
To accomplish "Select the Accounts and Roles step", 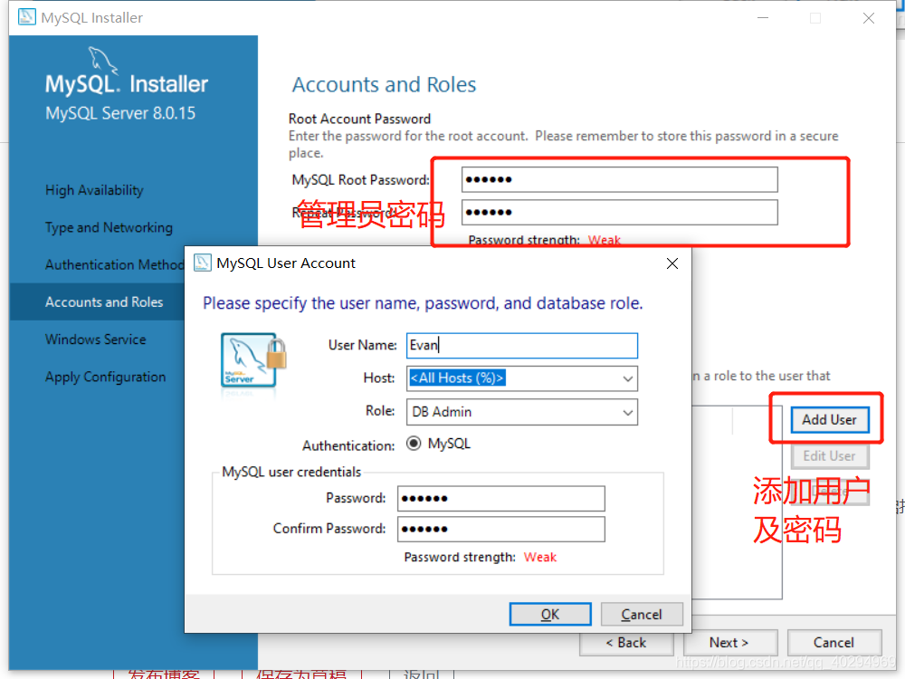I will (104, 302).
